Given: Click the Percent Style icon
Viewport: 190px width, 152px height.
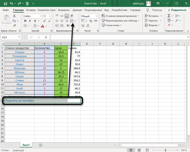Looking at the screenshot, I should [x=91, y=21].
